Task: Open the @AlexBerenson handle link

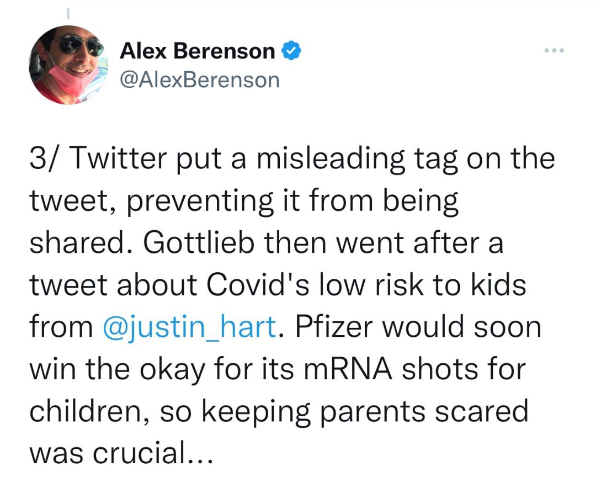Action: click(200, 80)
